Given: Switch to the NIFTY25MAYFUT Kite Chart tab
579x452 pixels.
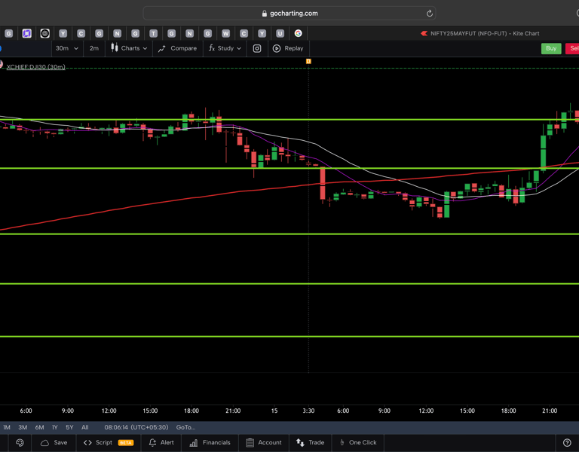Looking at the screenshot, I should click(480, 33).
